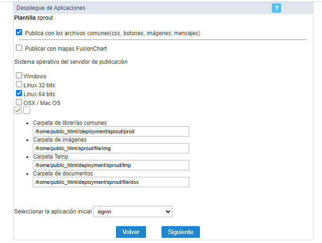Click the green check-all icon

point(18,110)
